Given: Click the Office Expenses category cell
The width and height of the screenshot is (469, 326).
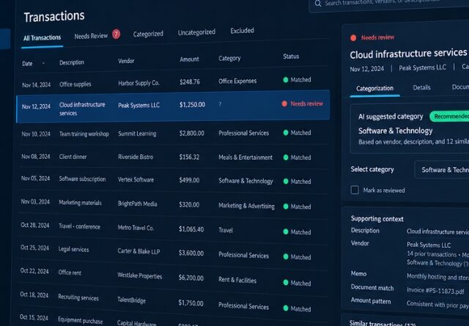Looking at the screenshot, I should [x=237, y=81].
